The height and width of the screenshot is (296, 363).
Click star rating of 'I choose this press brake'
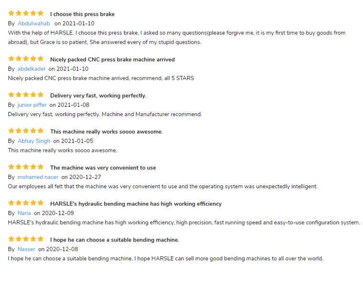click(x=26, y=13)
